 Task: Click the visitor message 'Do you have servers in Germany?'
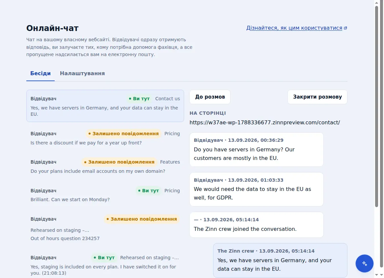[x=257, y=149]
